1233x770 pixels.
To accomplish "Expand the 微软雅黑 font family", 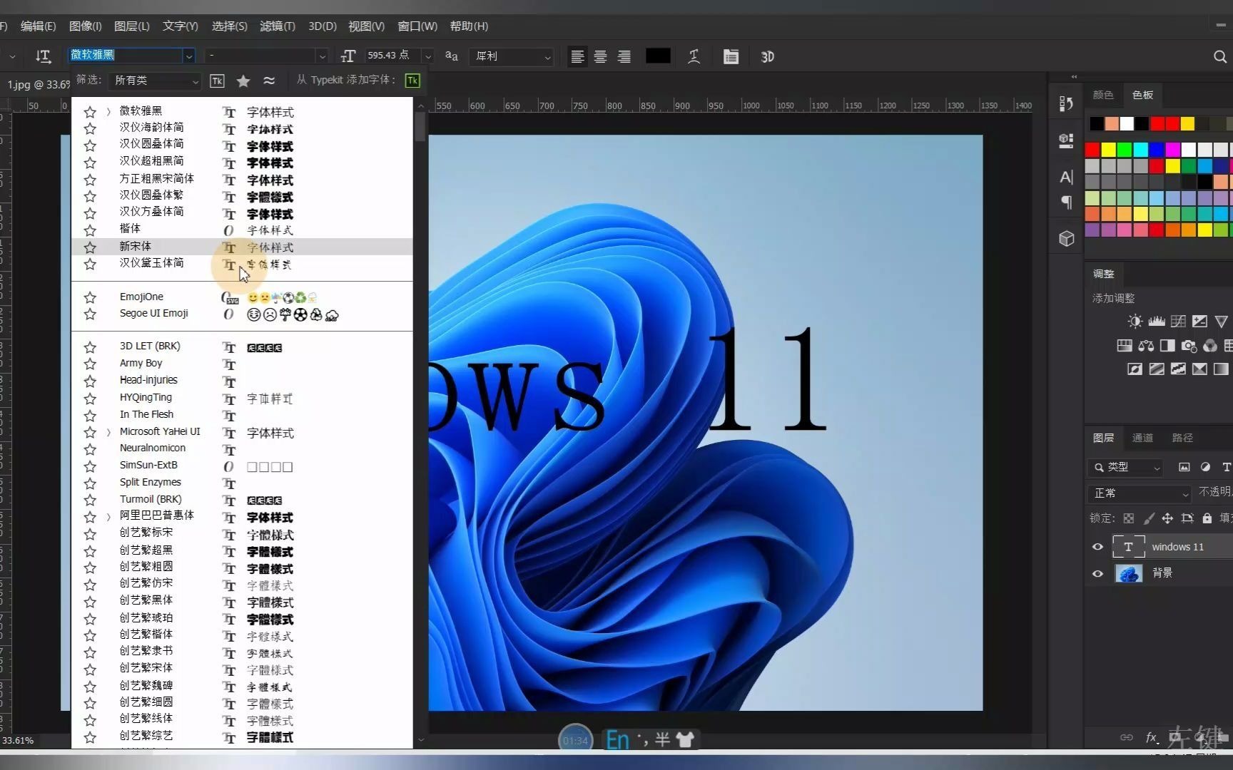I will tap(108, 111).
